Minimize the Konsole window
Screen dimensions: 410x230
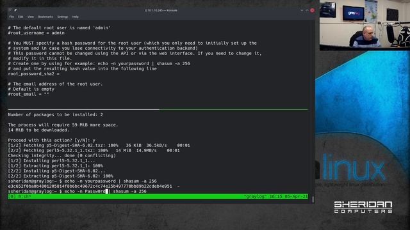click(x=302, y=10)
